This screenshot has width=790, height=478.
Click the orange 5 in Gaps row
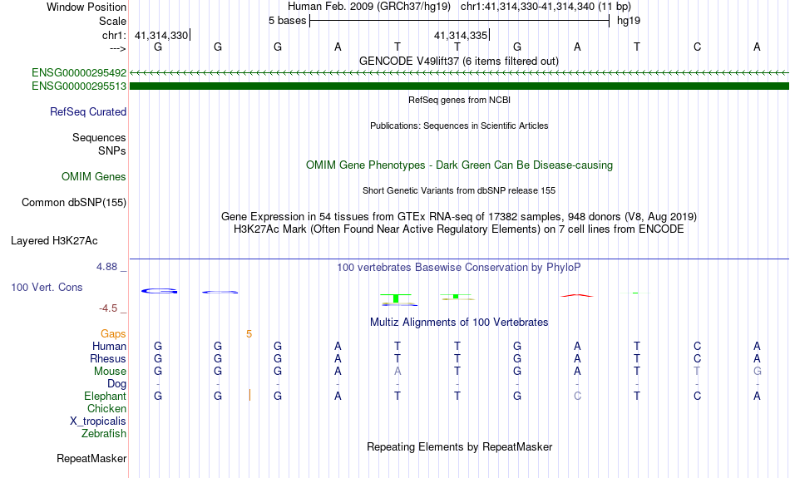click(x=249, y=334)
